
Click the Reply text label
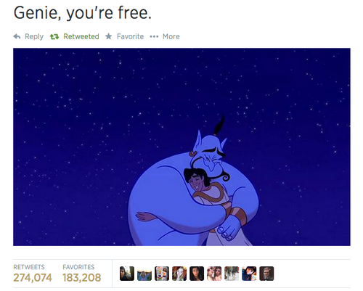coord(34,37)
